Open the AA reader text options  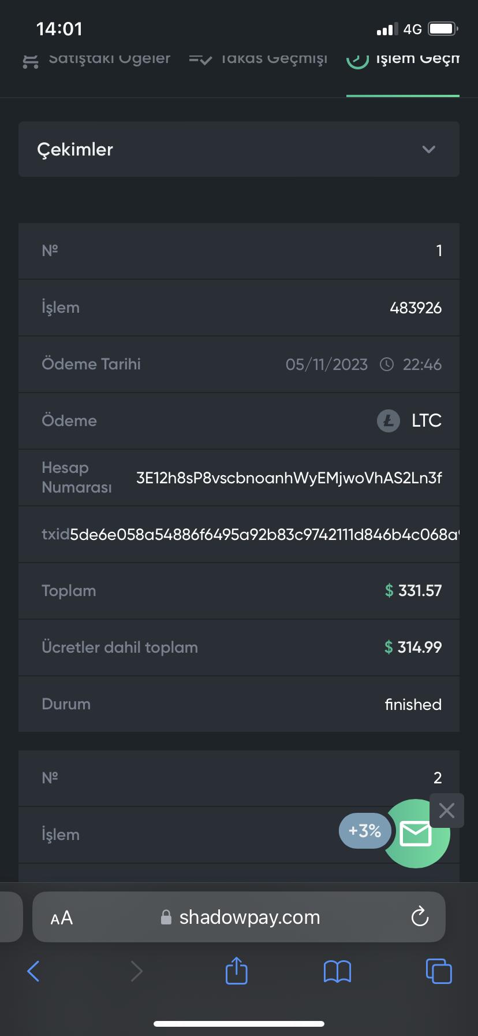click(62, 917)
